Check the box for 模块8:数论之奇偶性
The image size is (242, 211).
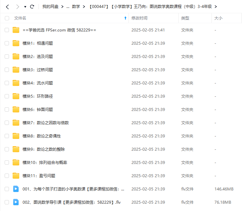point(7,136)
